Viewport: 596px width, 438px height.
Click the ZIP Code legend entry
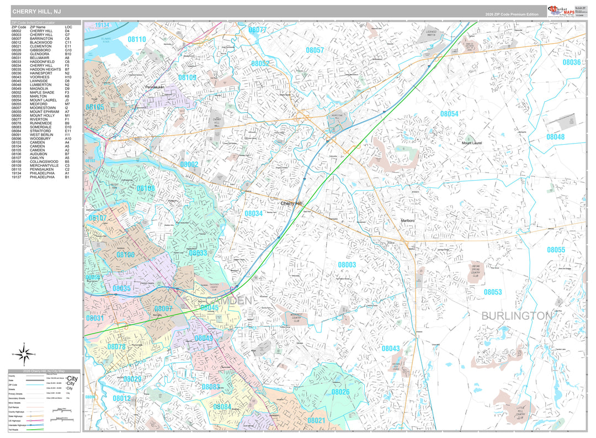coord(26,385)
